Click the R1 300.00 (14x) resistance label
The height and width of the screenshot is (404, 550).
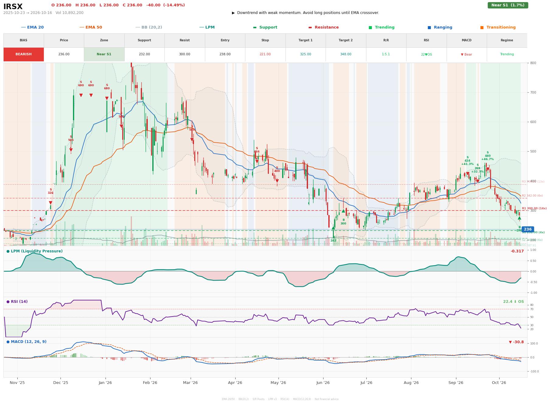tap(534, 208)
